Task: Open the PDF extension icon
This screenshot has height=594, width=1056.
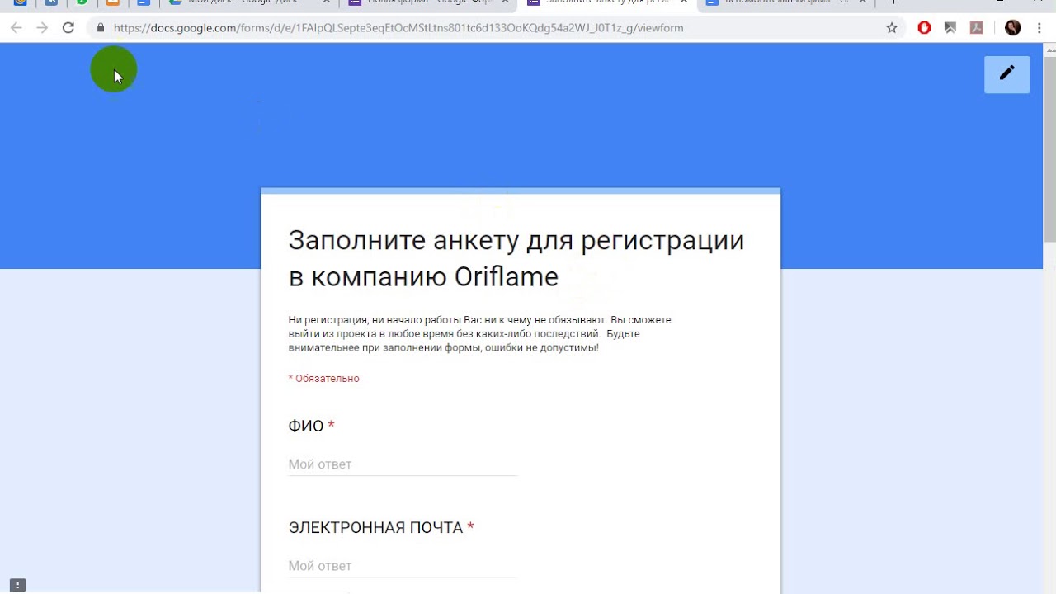Action: pyautogui.click(x=977, y=28)
